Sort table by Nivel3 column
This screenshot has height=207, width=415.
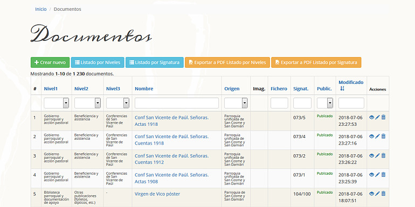pos(113,89)
